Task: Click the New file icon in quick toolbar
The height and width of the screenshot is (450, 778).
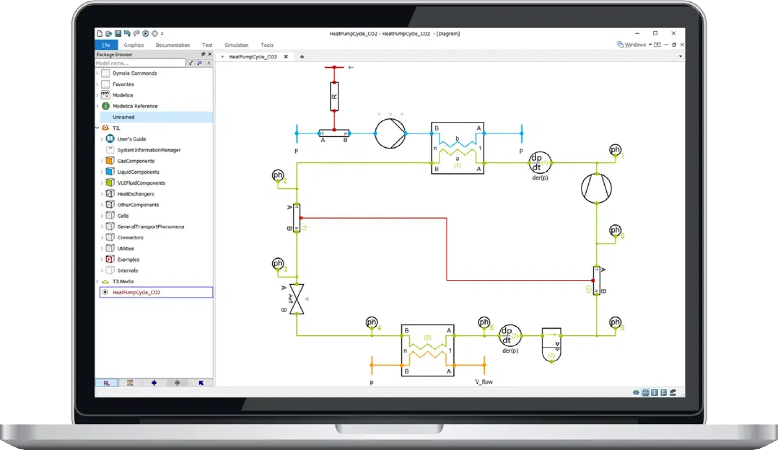Action: point(100,33)
